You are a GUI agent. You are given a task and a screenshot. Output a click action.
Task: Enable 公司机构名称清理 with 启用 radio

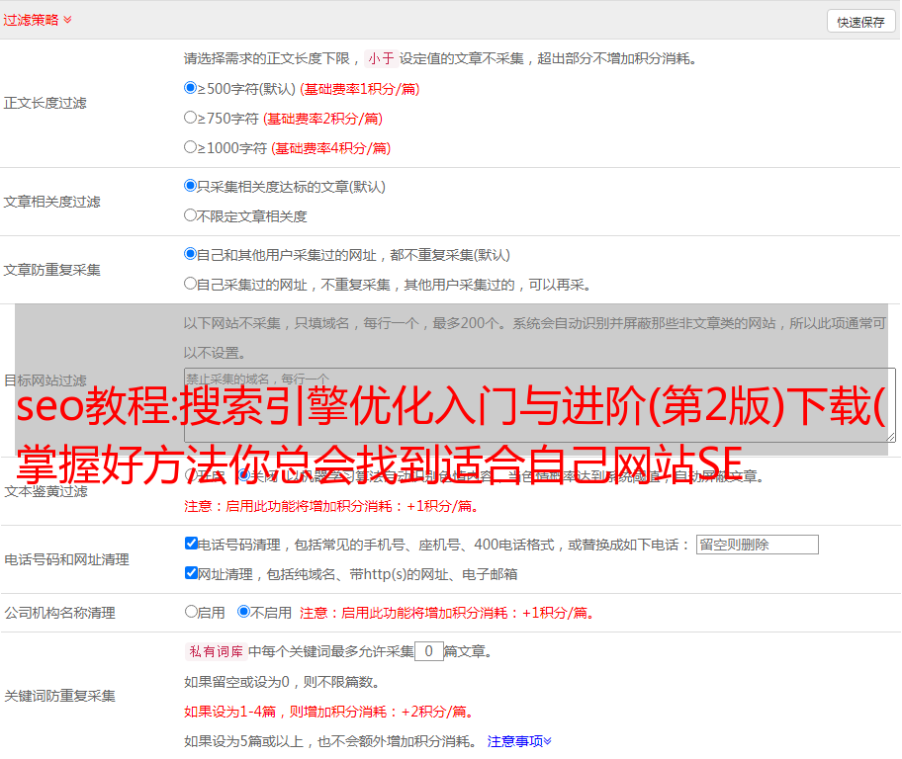191,612
